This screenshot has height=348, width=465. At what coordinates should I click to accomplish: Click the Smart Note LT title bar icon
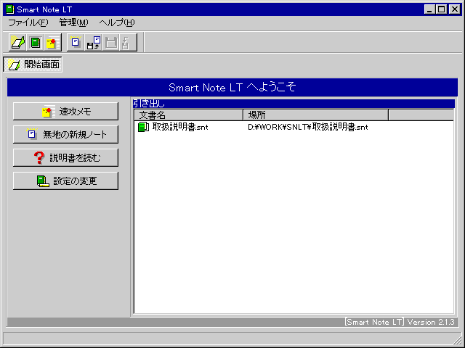pos(10,9)
